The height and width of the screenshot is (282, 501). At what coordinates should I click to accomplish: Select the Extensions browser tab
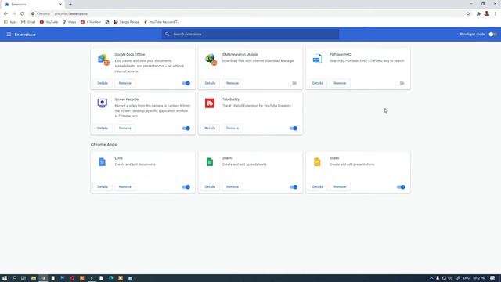[x=32, y=5]
